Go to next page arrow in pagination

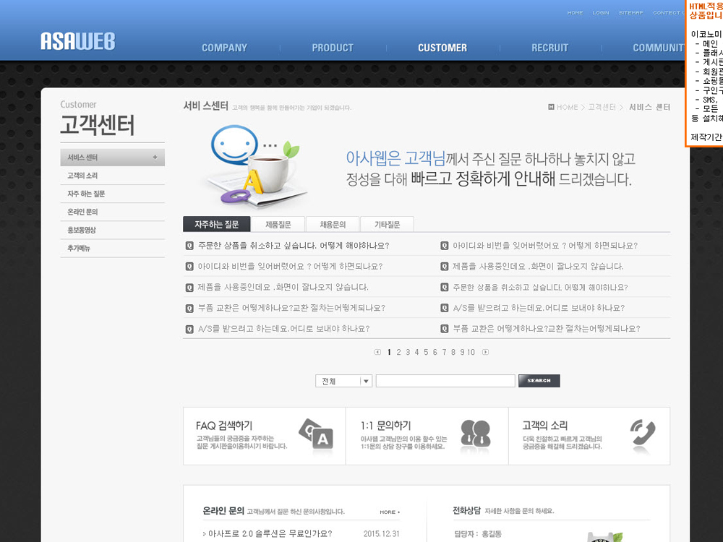(485, 352)
